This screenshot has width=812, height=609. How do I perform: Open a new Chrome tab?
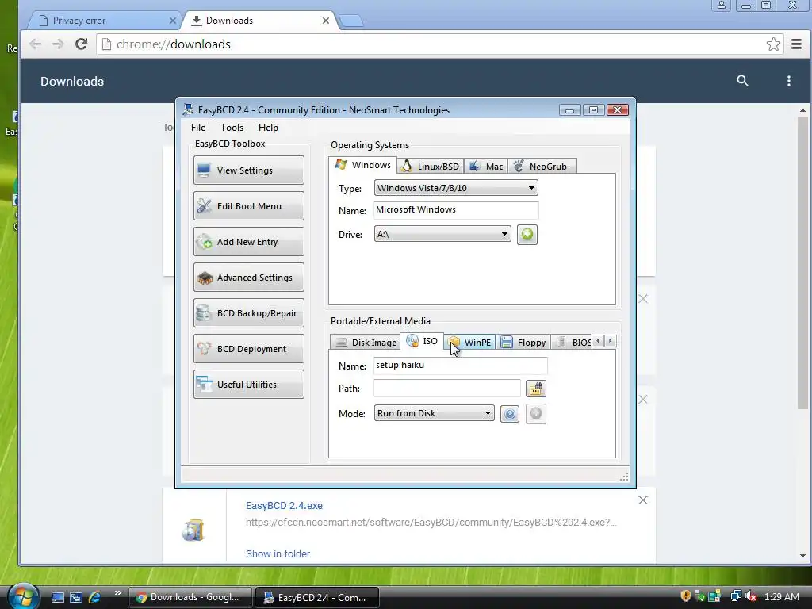click(351, 21)
